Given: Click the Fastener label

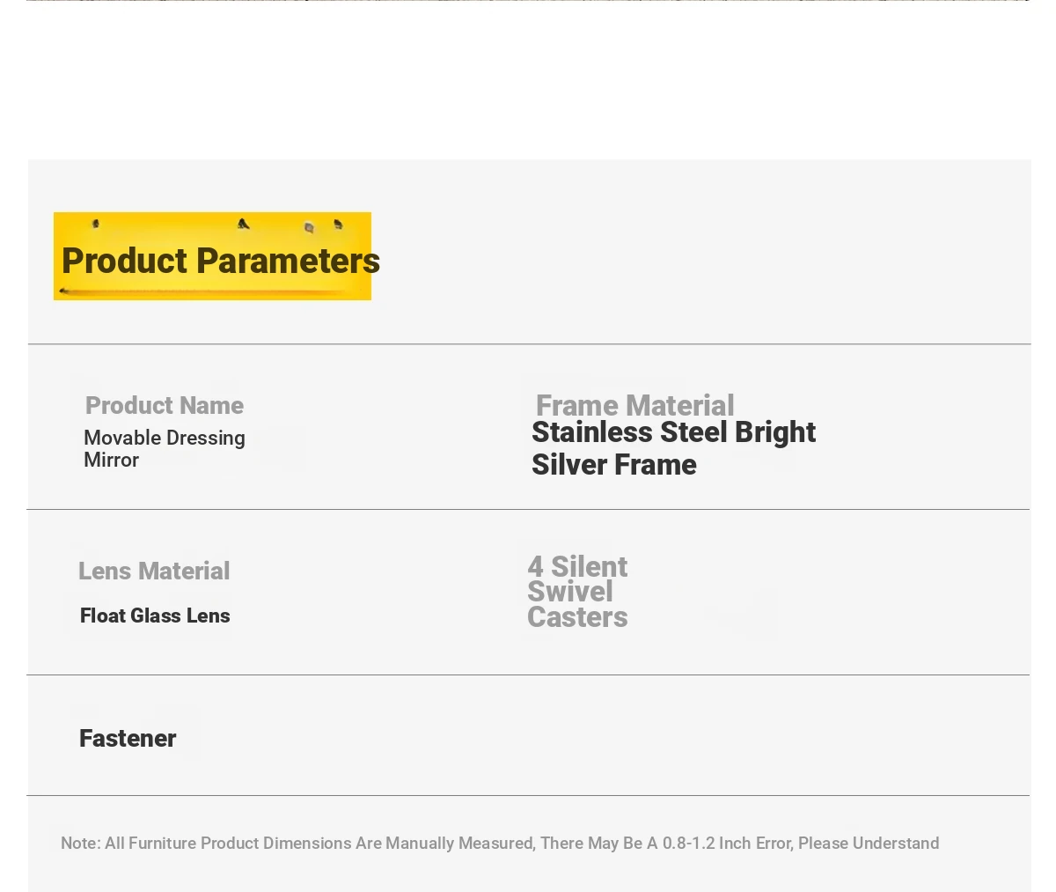Looking at the screenshot, I should [x=128, y=738].
